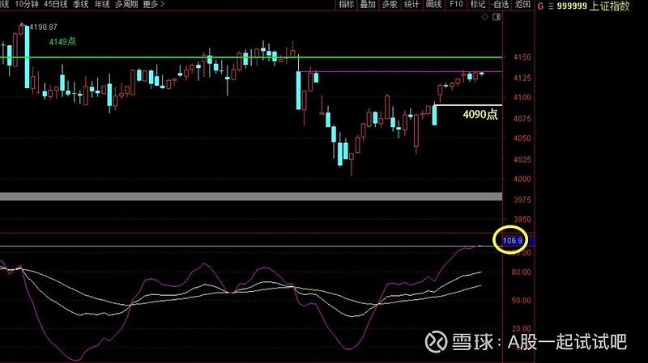Toggle -自选 watchlist removal button

[x=500, y=4]
